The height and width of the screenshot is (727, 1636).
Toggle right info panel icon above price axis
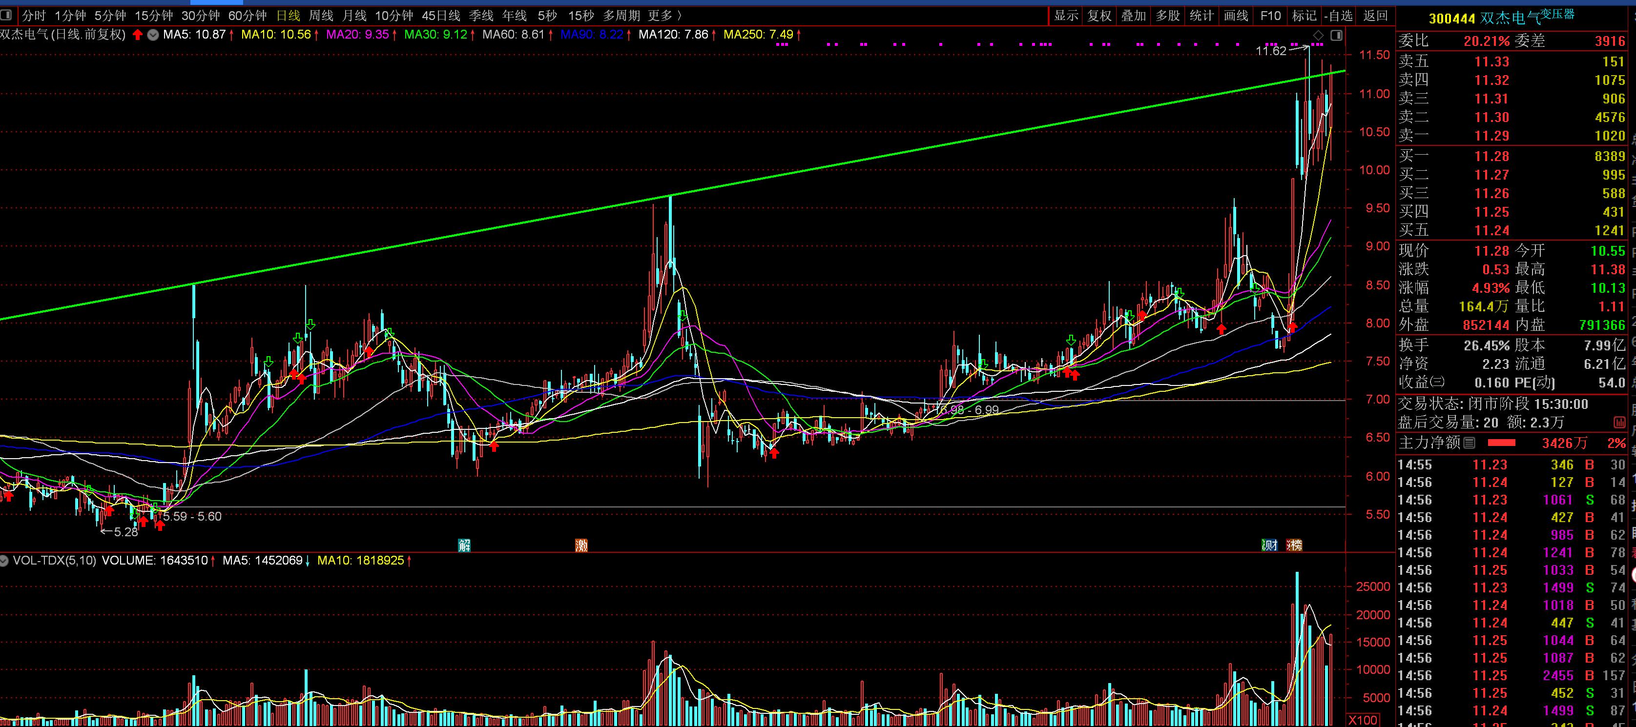(x=1336, y=36)
